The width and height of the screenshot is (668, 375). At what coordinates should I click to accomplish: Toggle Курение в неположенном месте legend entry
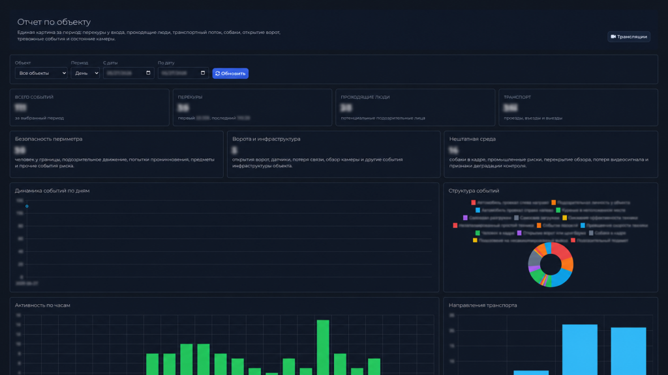tap(590, 210)
